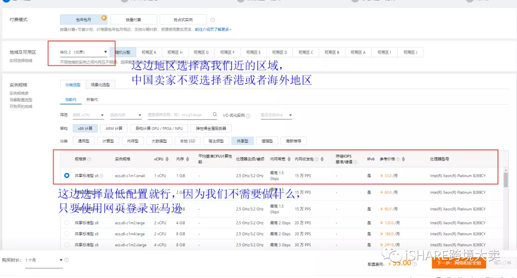Select the ecs.s6-c1m4.large radio button
The width and height of the screenshot is (517, 278).
[67, 234]
